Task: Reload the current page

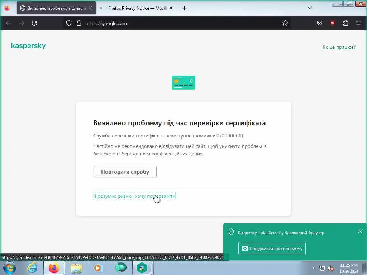Action: tap(34, 23)
